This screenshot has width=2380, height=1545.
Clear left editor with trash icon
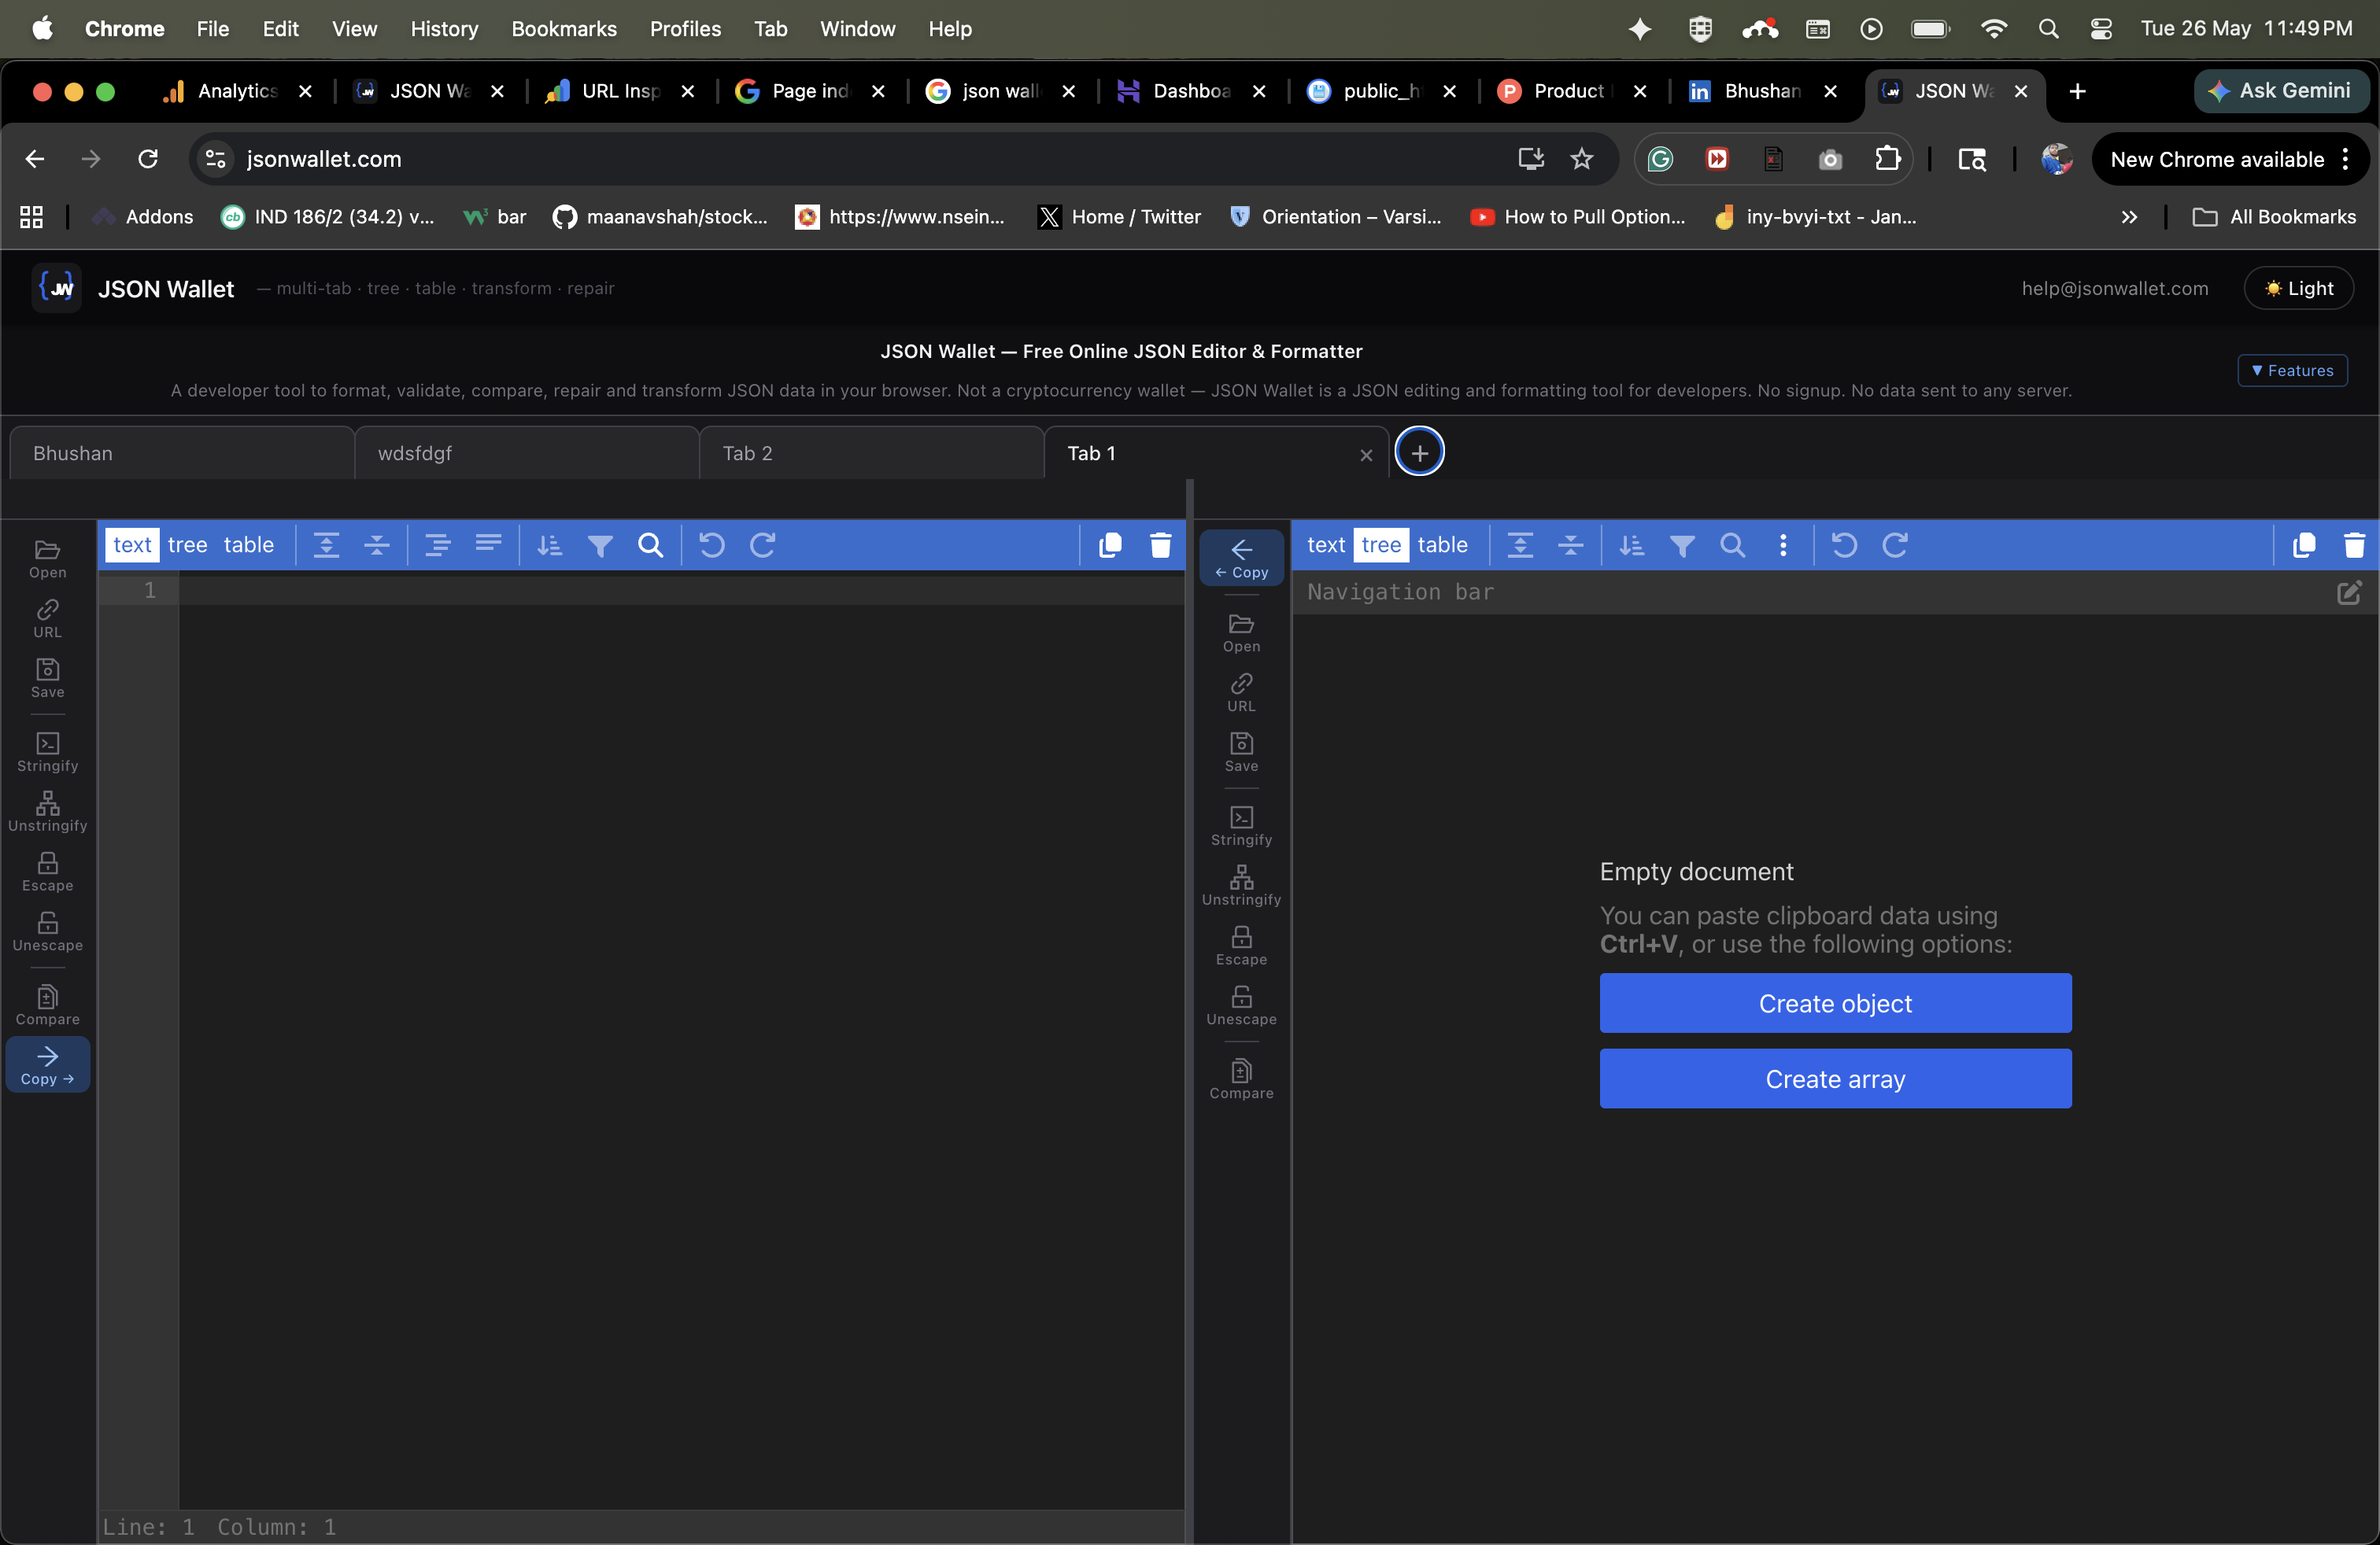(1160, 544)
